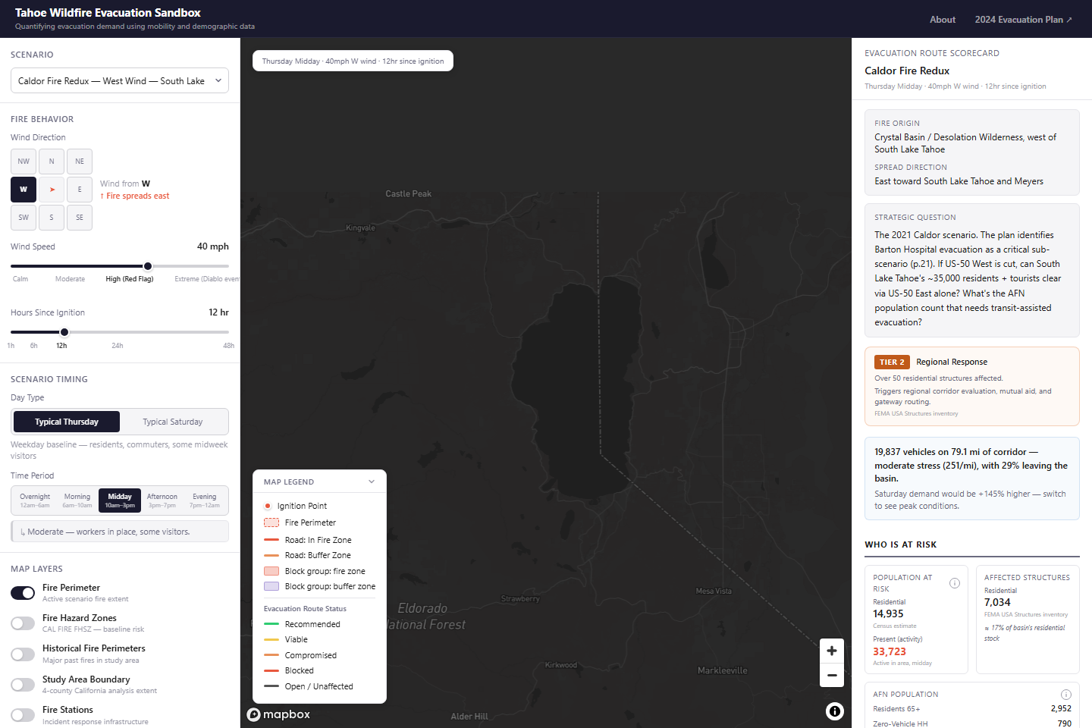Click the Moderate wind speed label
Viewport: 1092px width, 728px height.
click(x=71, y=279)
